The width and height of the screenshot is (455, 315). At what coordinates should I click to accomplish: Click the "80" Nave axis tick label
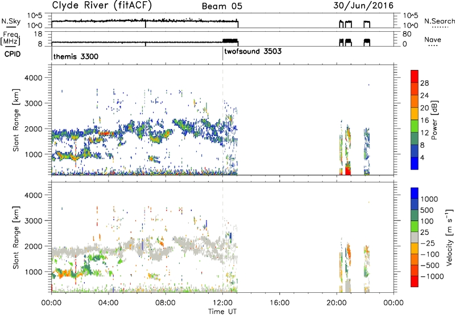point(407,34)
